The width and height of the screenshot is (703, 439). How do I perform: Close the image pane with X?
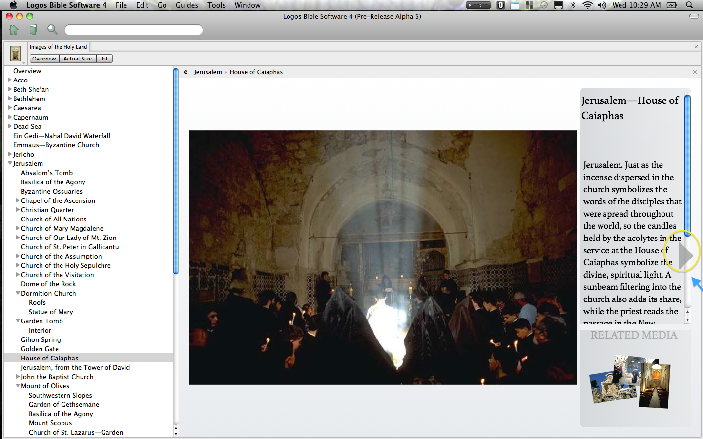click(x=695, y=72)
